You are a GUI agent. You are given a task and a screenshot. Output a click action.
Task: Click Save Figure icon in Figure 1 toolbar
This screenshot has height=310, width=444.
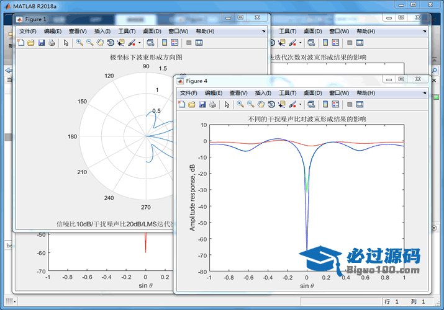tap(42, 43)
